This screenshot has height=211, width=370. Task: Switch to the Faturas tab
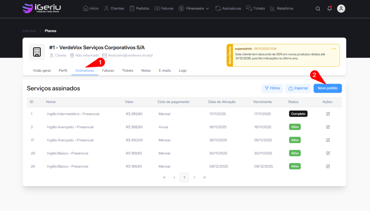coord(108,71)
